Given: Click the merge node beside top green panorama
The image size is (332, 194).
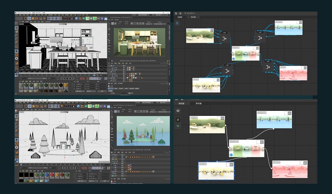Looking at the screenshot, I should click(224, 38).
